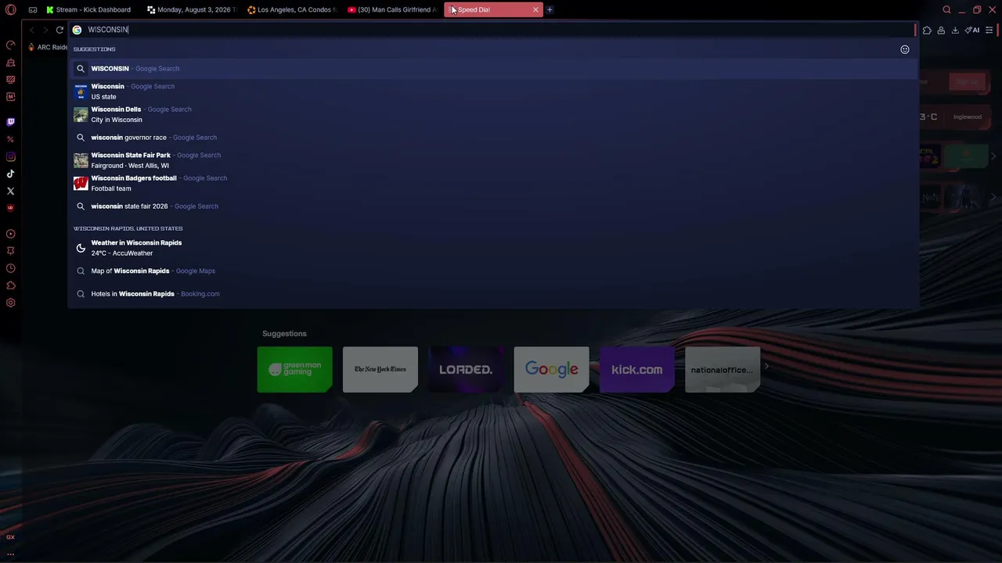Open the AI assistant toolbar button
Screen dimensions: 1002x563
point(972,30)
